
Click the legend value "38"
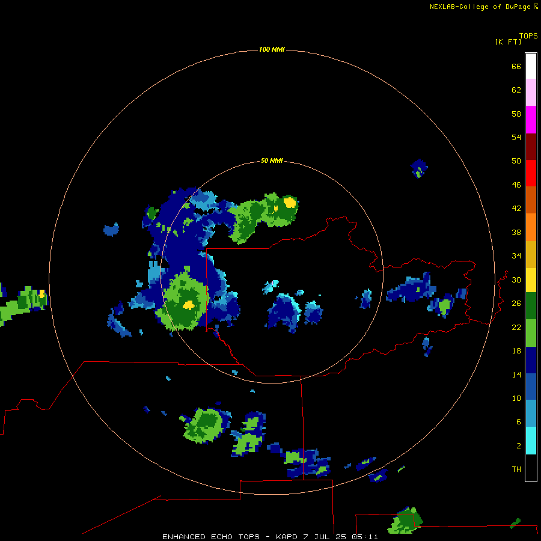pos(516,232)
